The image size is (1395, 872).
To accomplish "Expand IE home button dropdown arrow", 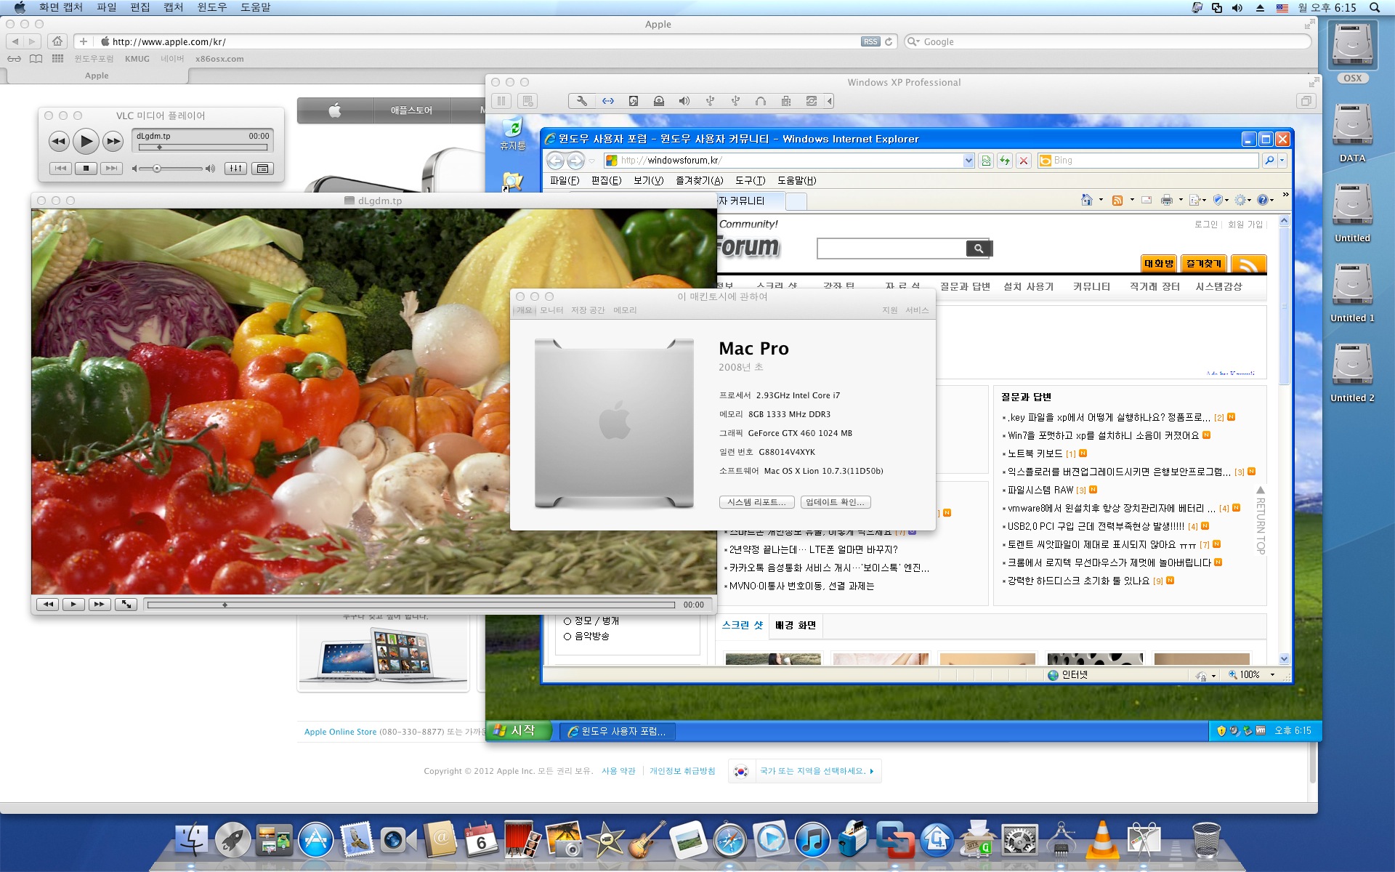I will [x=1101, y=200].
